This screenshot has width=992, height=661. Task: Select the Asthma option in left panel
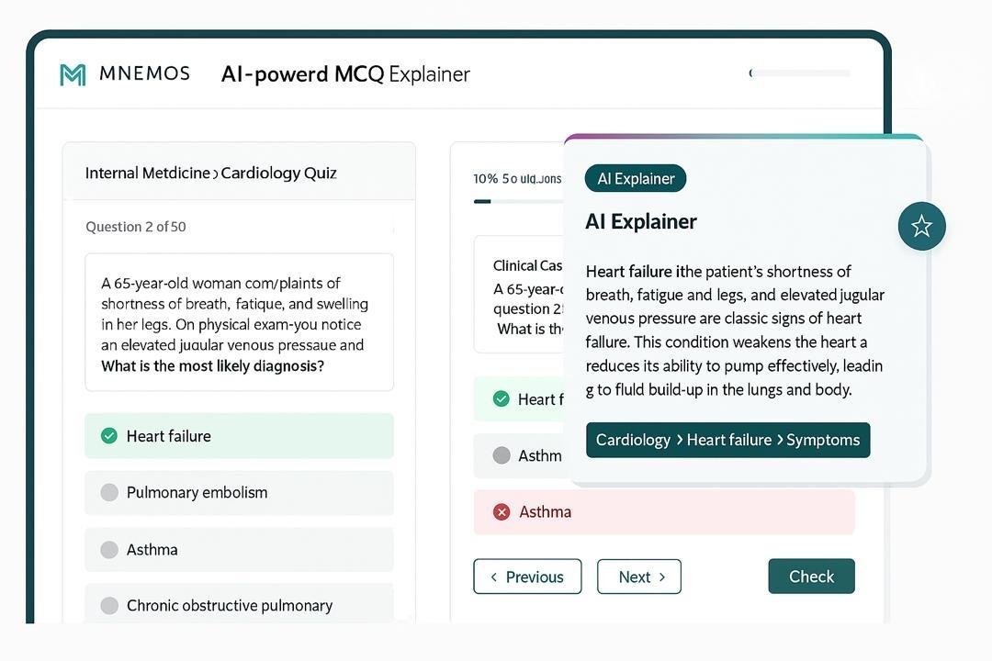tap(109, 550)
